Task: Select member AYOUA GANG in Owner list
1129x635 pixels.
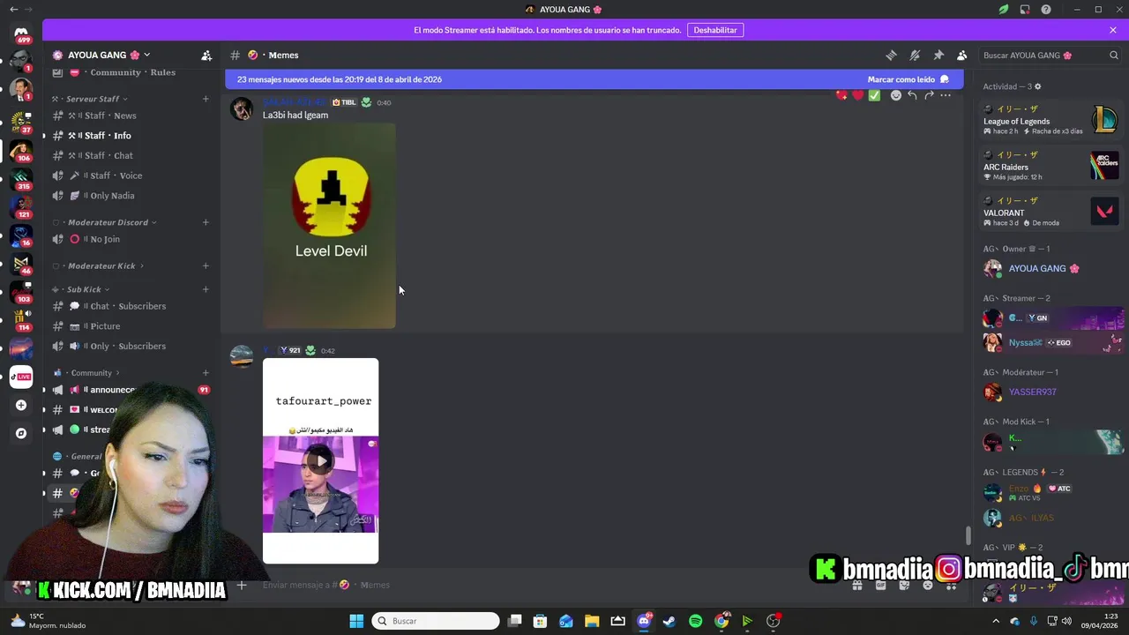Action: coord(1050,268)
